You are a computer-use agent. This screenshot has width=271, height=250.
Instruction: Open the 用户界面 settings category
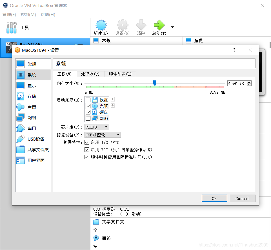(x=33, y=161)
